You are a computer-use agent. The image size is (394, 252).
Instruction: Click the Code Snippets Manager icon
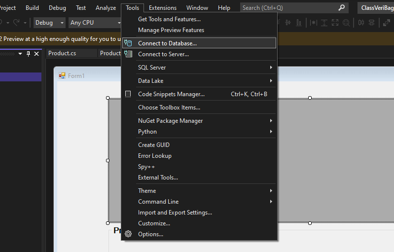coord(128,94)
